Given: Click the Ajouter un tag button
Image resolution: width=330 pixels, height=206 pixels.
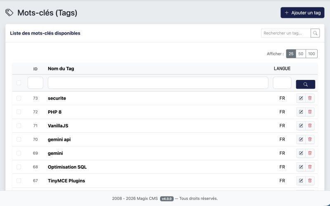Looking at the screenshot, I should [302, 13].
